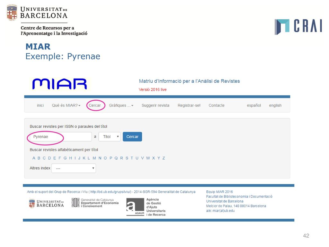Click the Generalitat de Catalunya emblem
This screenshot has width=329, height=247.
click(x=75, y=203)
